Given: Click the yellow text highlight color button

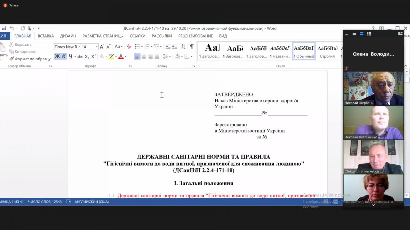Looking at the screenshot, I should click(x=111, y=57).
